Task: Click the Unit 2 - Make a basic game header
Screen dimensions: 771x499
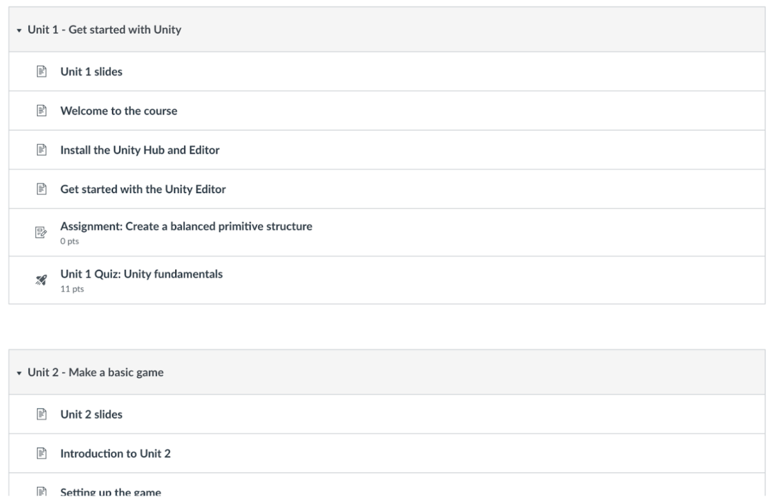Action: pos(95,373)
